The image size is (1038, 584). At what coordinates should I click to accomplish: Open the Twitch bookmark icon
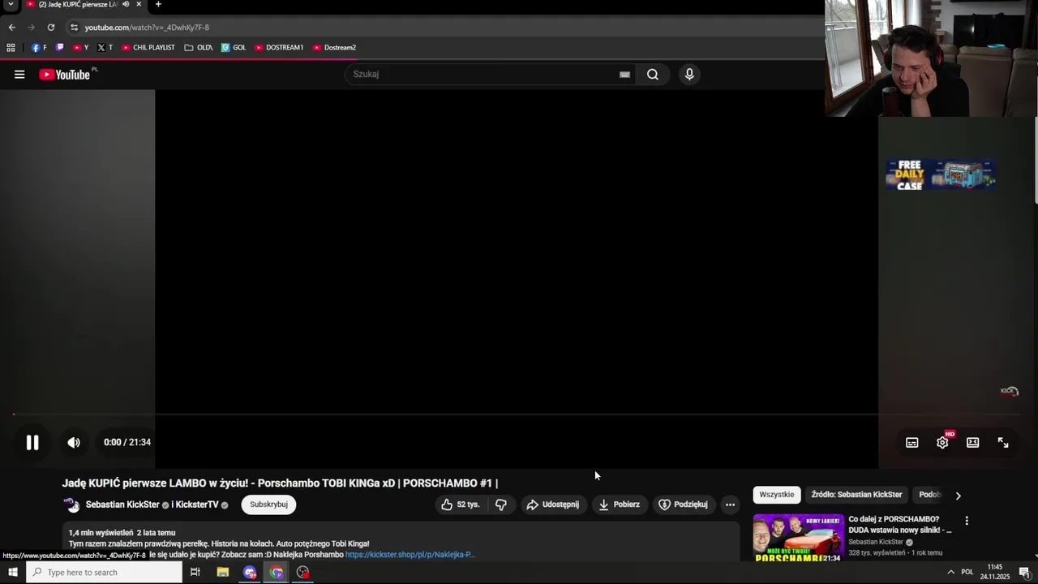pyautogui.click(x=59, y=48)
